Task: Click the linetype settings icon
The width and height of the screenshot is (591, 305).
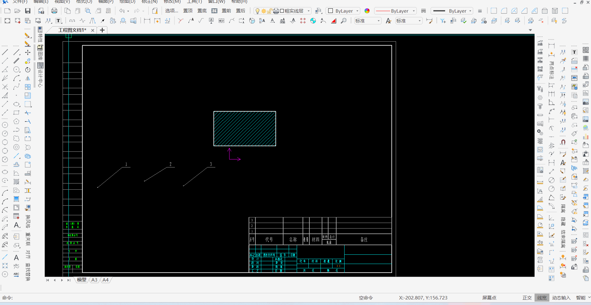Action: [x=424, y=11]
